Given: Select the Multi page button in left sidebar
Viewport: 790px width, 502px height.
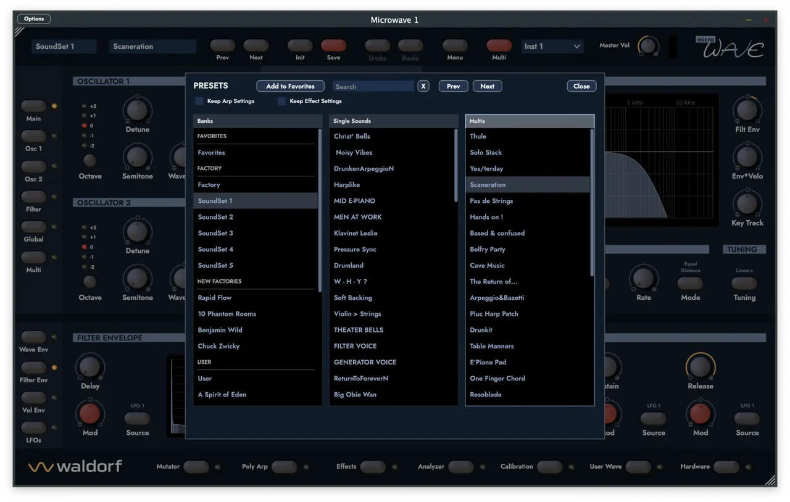Looking at the screenshot, I should pos(33,257).
